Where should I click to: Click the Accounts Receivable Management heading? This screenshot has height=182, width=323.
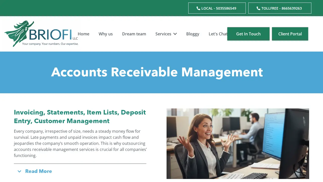157,72
